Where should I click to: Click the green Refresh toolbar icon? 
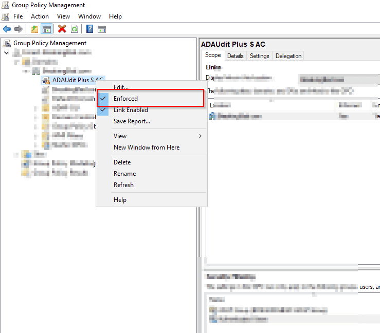[x=75, y=29]
